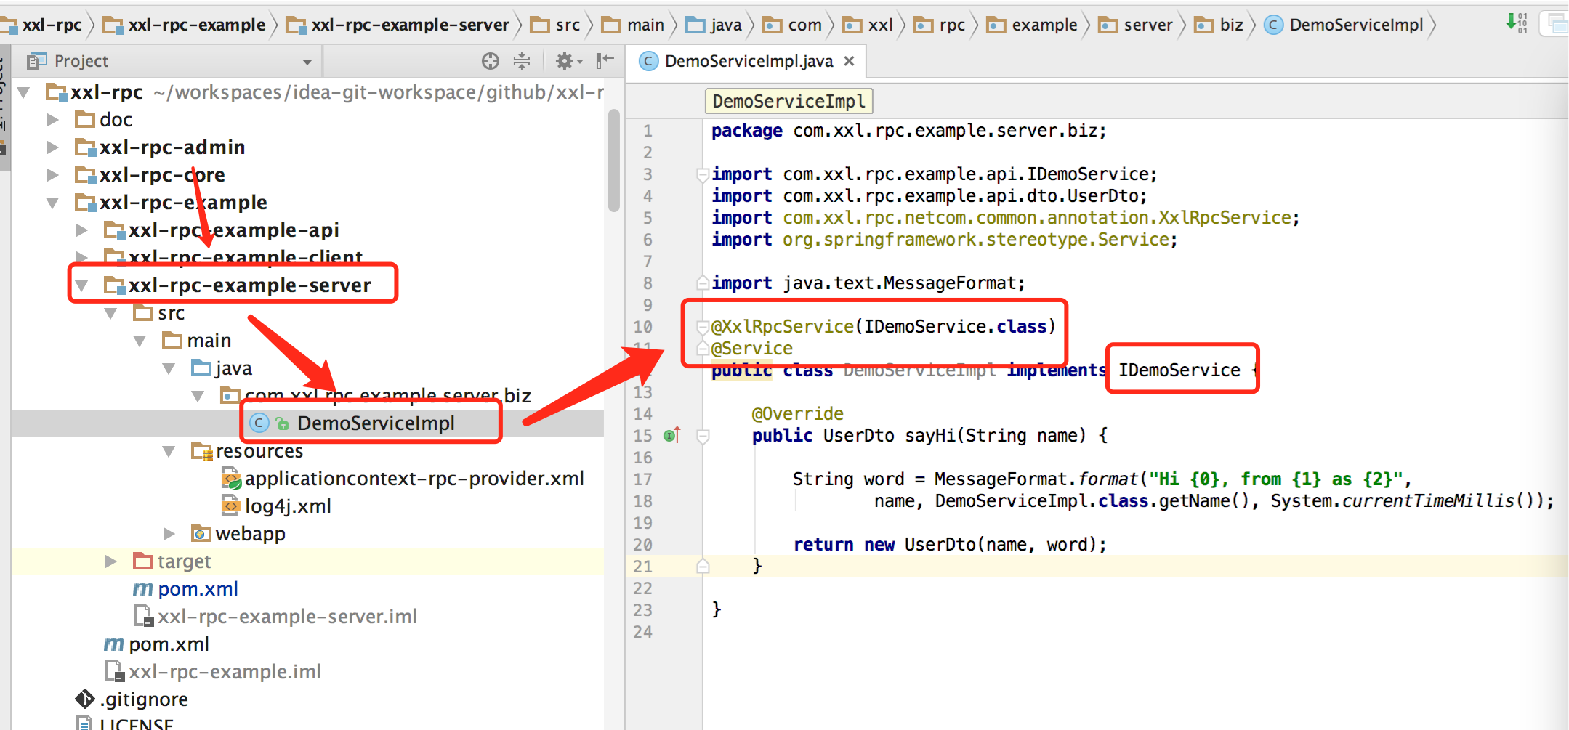Click the collapse all icon in Project panel
Viewport: 1569px width, 730px height.
[x=522, y=61]
